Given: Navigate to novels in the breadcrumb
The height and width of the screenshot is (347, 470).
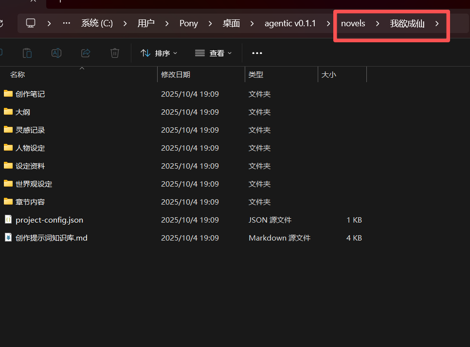Looking at the screenshot, I should (x=353, y=23).
